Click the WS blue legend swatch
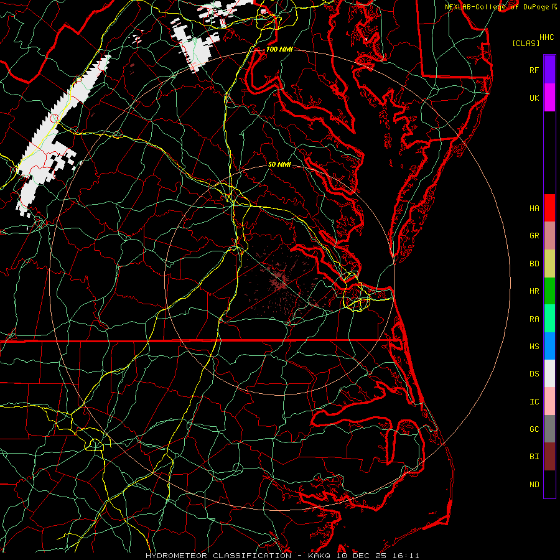 549,346
